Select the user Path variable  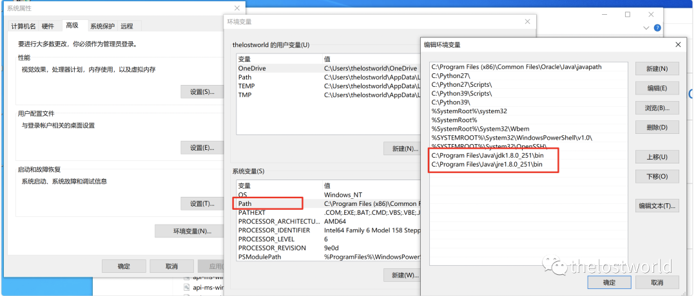coord(329,77)
